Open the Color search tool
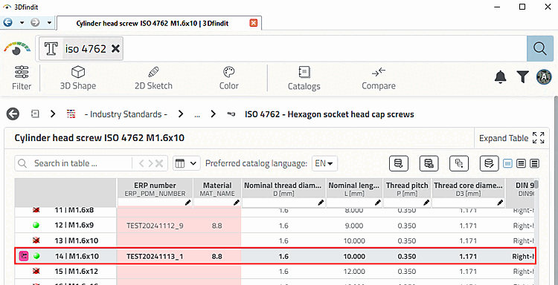The image size is (558, 285). point(229,78)
